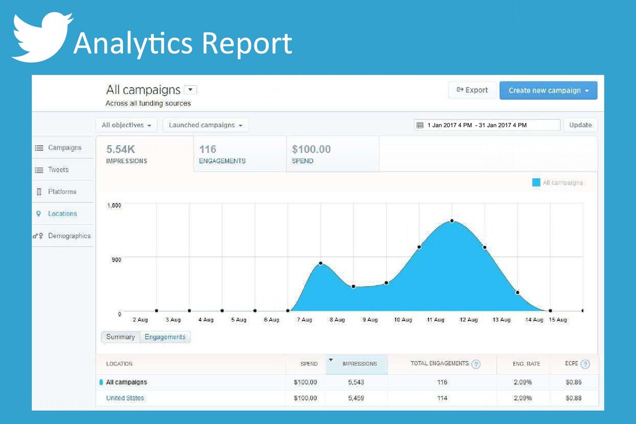636x424 pixels.
Task: Switch to the Engagements table view
Action: 165,337
